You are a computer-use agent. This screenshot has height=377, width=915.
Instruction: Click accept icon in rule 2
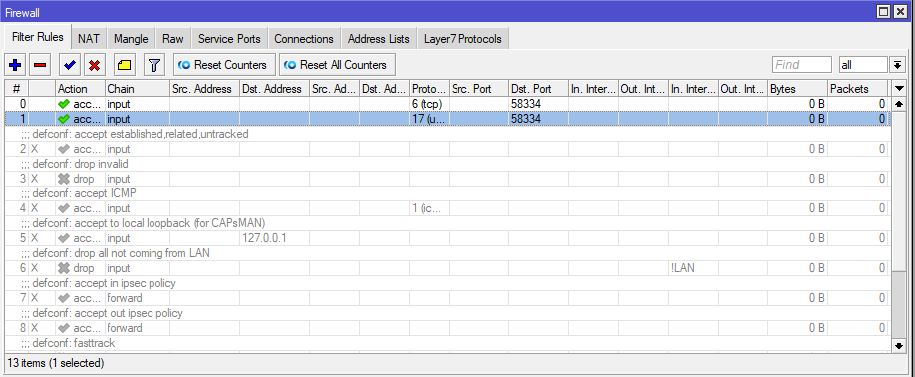pos(64,149)
